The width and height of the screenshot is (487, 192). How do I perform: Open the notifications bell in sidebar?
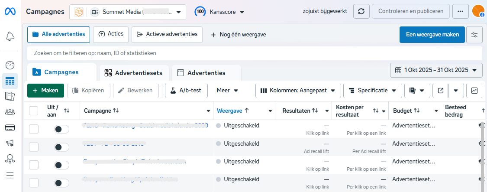10,36
